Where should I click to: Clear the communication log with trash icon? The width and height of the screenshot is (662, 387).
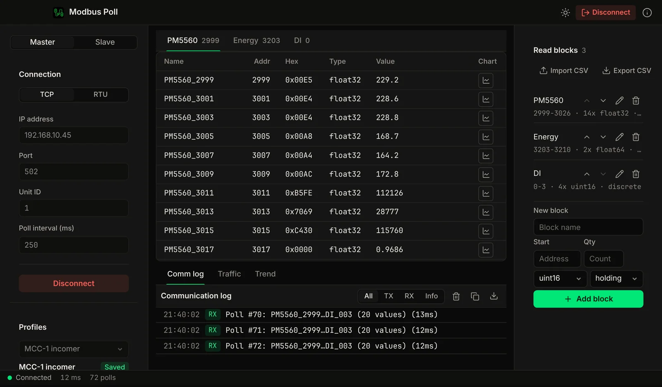pos(456,296)
